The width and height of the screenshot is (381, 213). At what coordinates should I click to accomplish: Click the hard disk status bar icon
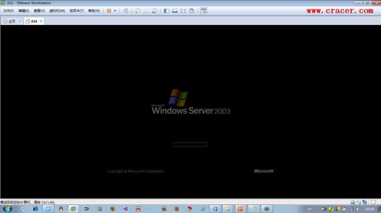click(x=353, y=202)
